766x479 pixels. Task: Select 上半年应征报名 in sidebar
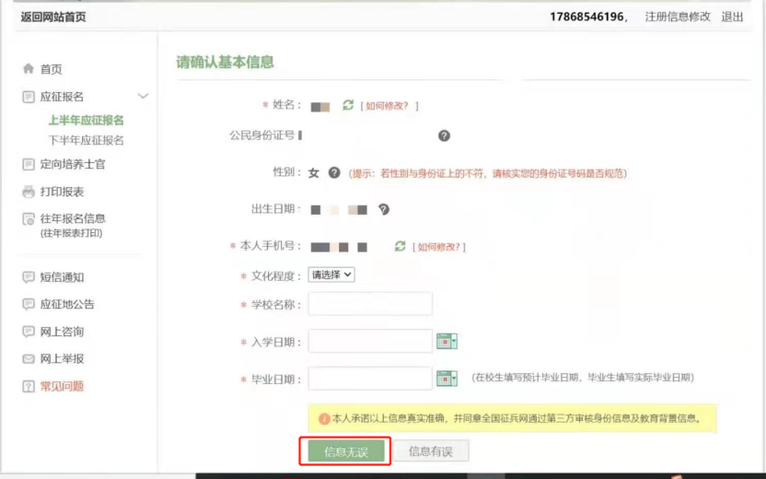tap(86, 121)
